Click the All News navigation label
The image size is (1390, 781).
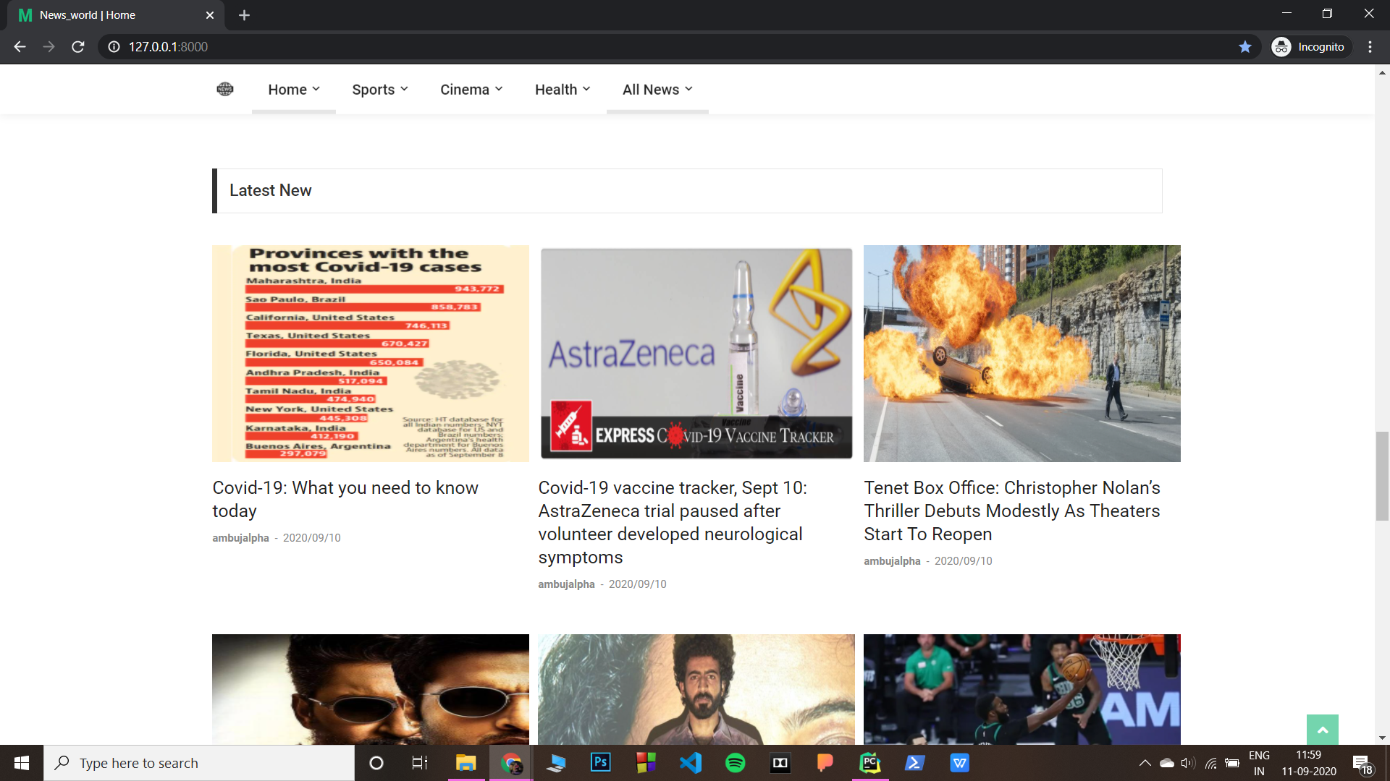coord(651,90)
